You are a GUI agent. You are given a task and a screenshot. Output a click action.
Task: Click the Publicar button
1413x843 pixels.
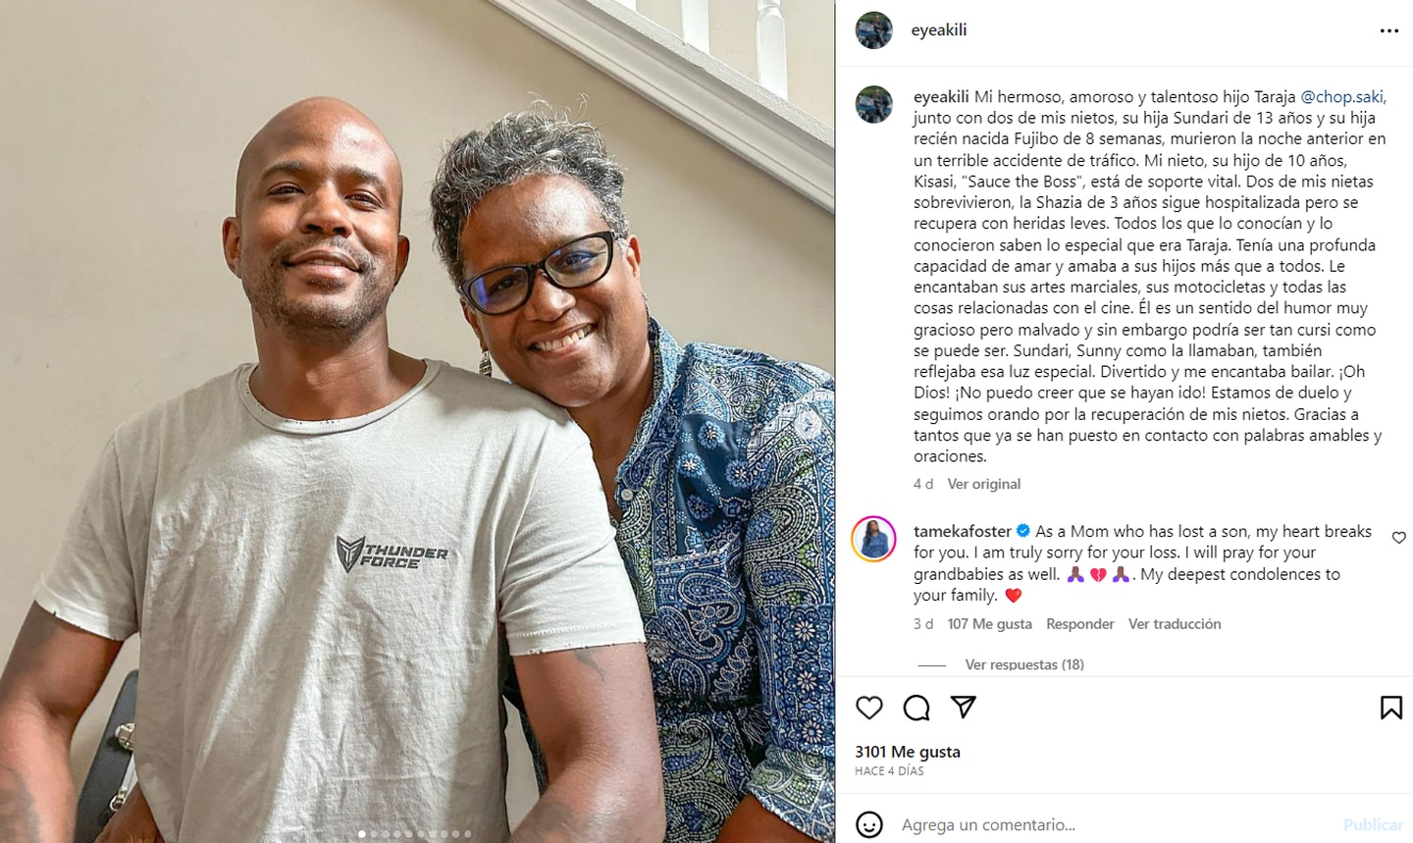tap(1373, 825)
